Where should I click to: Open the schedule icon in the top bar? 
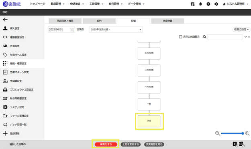(x=193, y=4)
